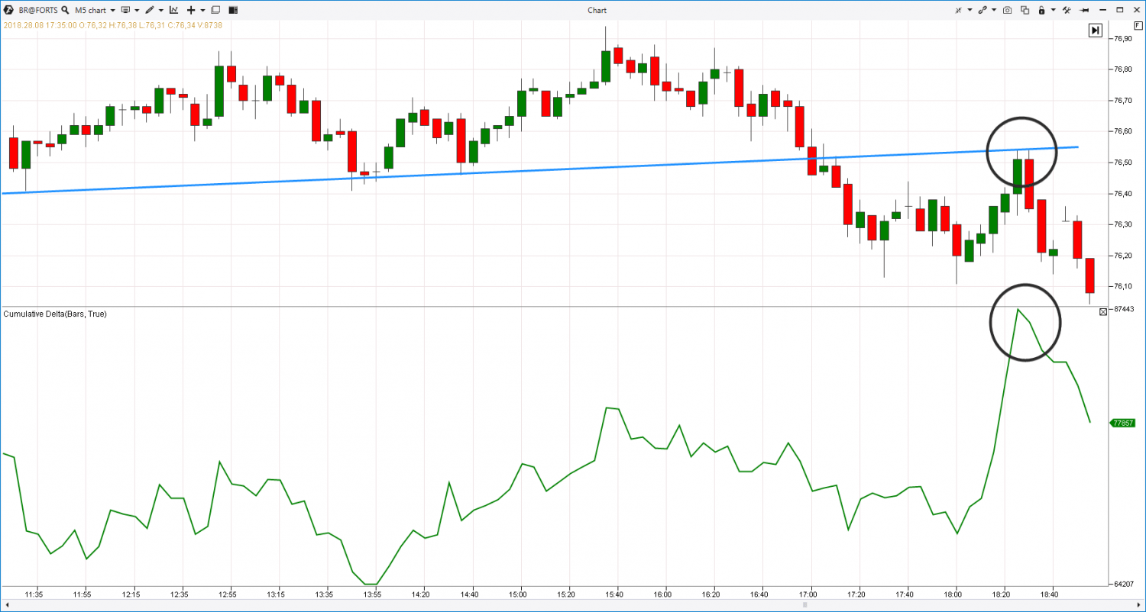
Task: Click the 13:55 time axis label
Action: 372,594
